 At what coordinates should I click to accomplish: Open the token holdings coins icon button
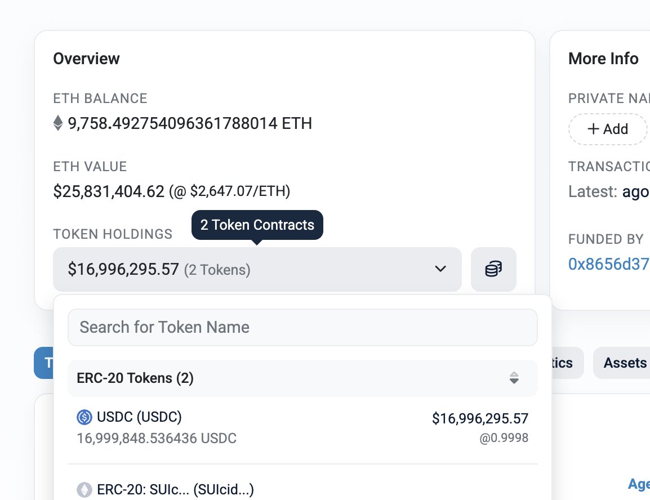pos(493,269)
